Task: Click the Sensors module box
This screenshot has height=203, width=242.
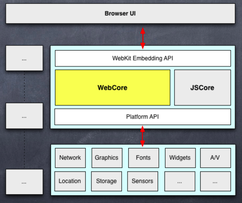Action: click(143, 181)
